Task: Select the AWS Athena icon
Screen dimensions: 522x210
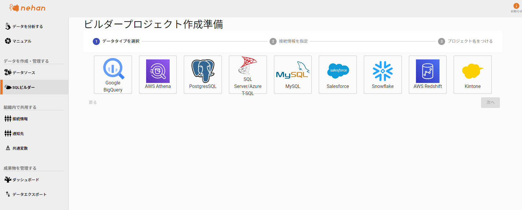Action: 158,71
